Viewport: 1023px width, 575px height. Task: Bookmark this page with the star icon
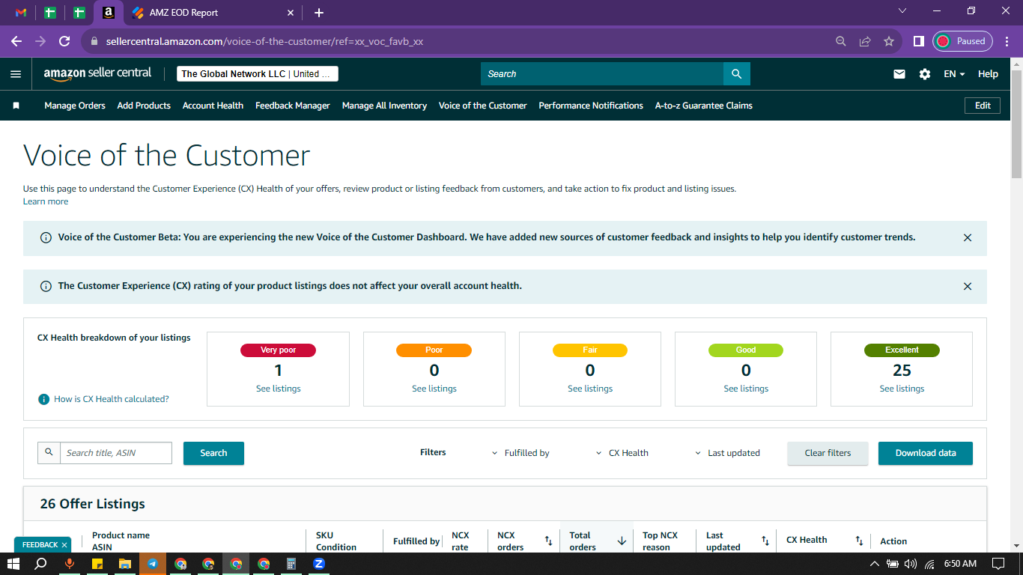[x=889, y=41]
